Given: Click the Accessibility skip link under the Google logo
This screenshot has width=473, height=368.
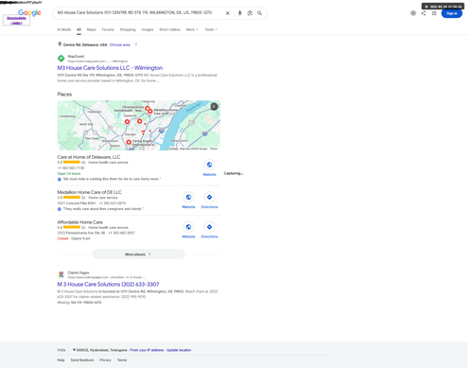Looking at the screenshot, I should [16, 21].
